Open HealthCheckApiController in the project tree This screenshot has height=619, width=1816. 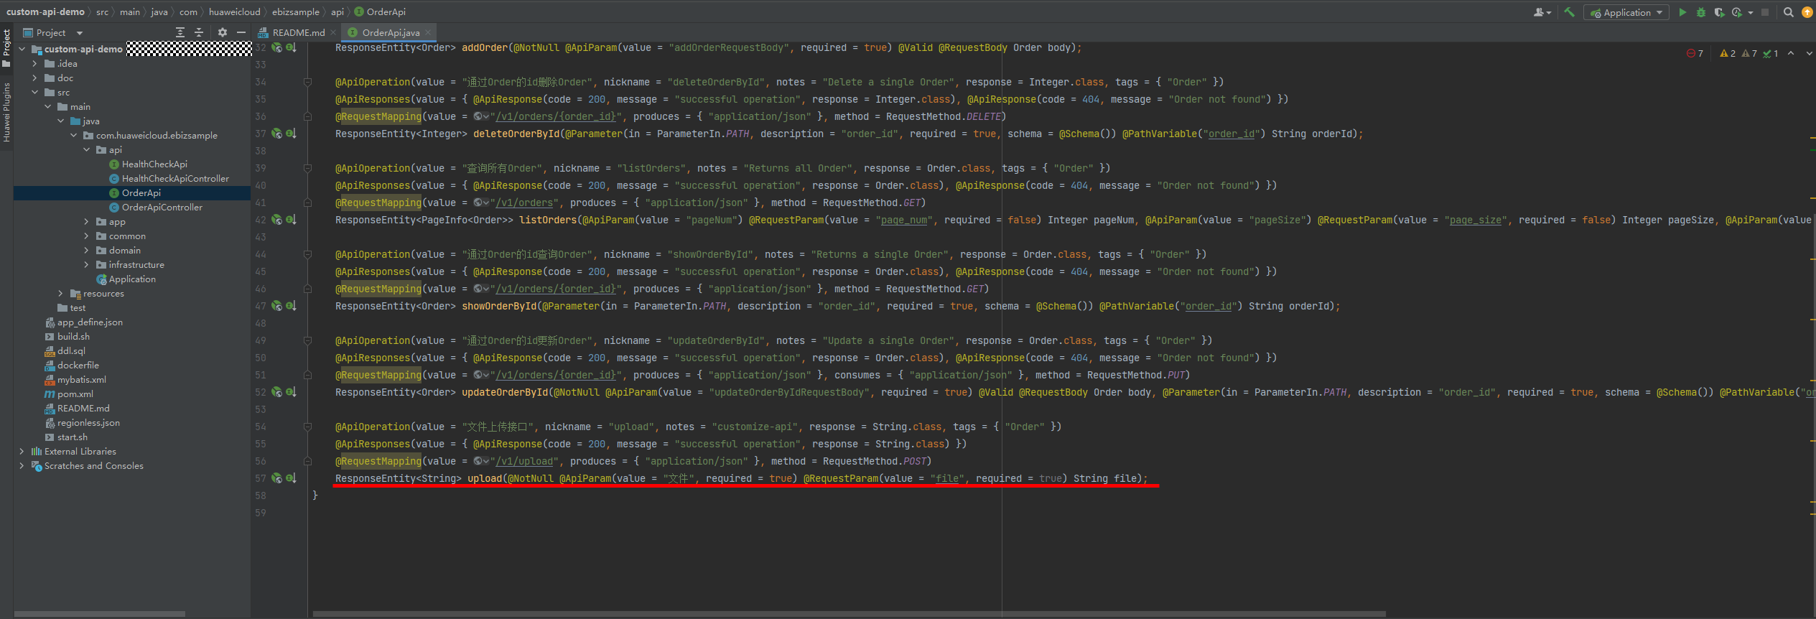coord(175,179)
